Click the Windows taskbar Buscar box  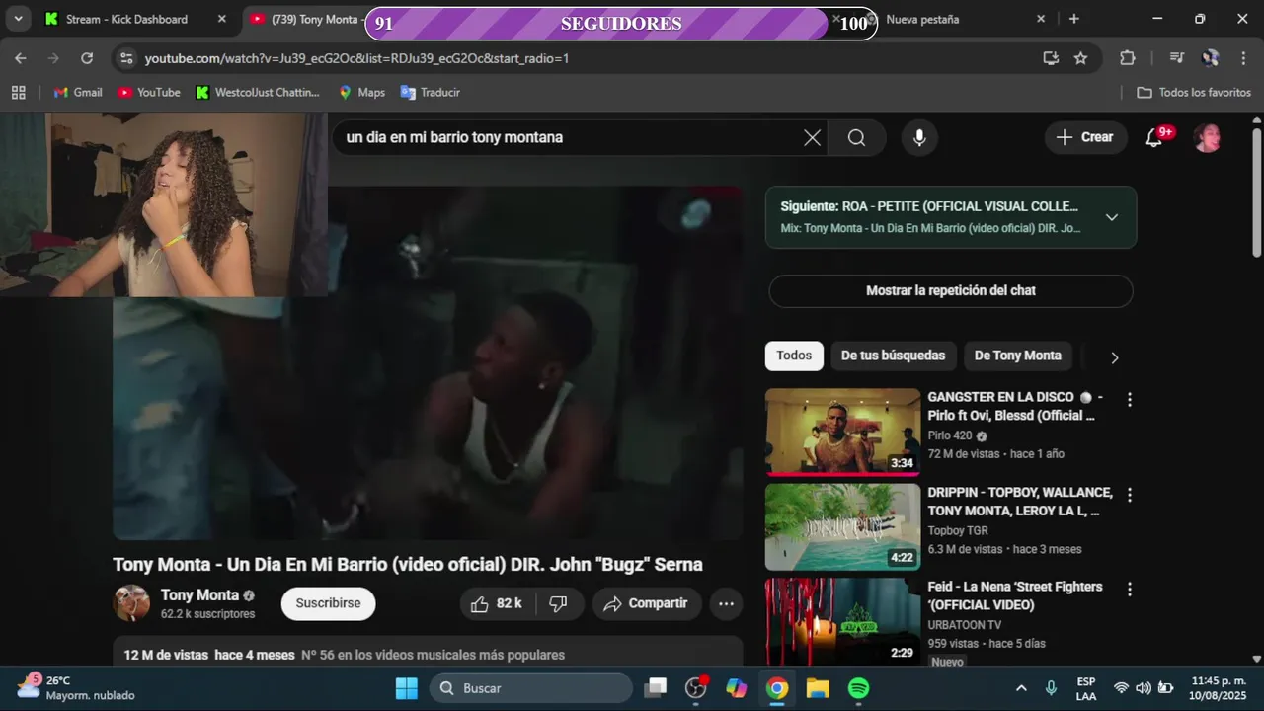pyautogui.click(x=530, y=687)
